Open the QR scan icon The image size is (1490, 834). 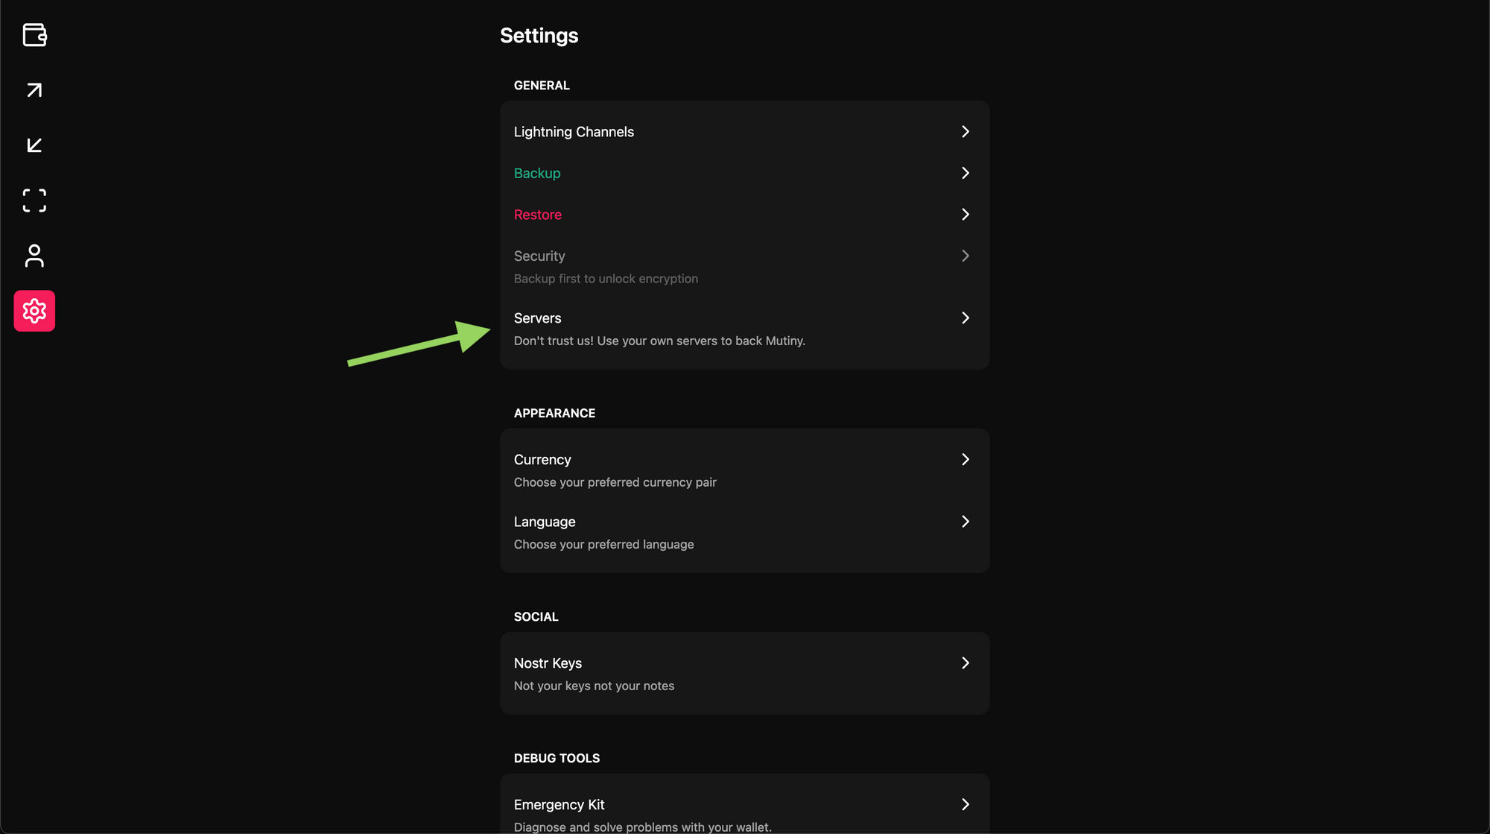pyautogui.click(x=34, y=200)
